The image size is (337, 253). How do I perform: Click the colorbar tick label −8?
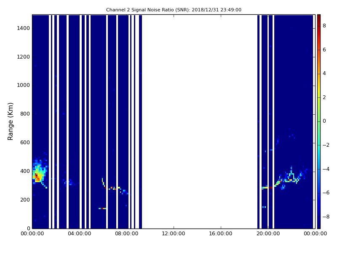[x=326, y=217]
